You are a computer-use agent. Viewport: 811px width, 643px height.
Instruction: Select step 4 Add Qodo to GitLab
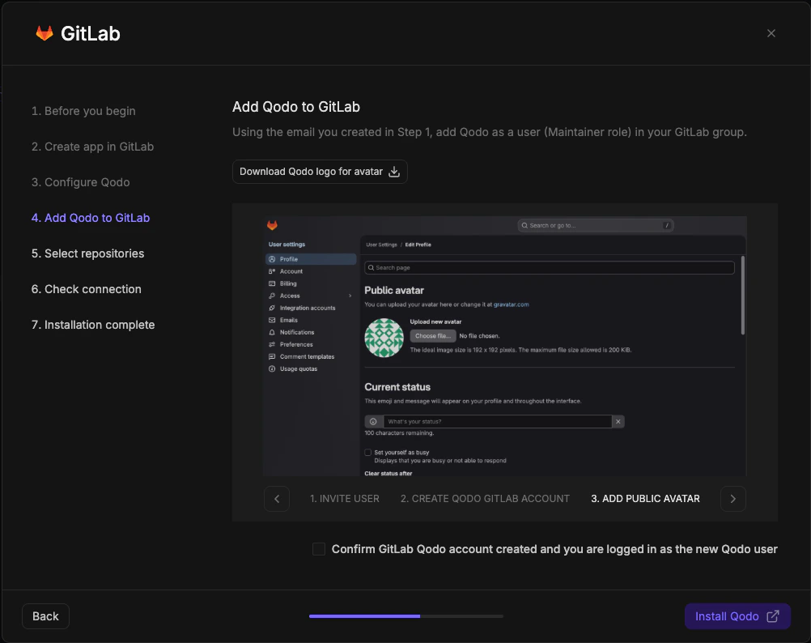(x=91, y=218)
